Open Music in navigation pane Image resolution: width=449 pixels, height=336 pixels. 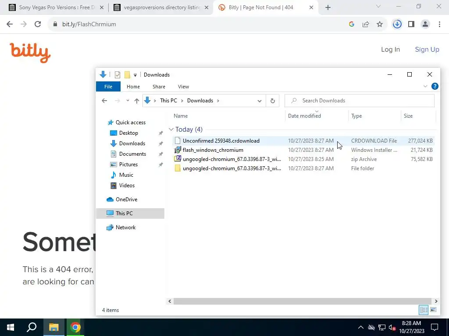pos(126,175)
